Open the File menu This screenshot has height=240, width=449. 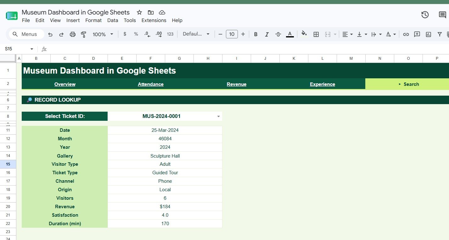coord(26,20)
